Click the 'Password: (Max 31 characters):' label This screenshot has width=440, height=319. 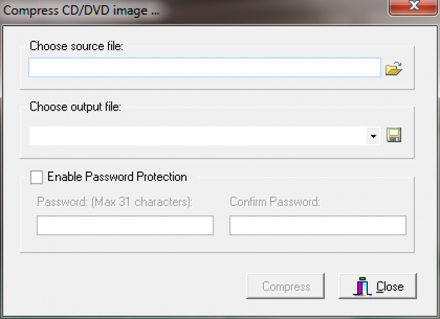pos(115,202)
